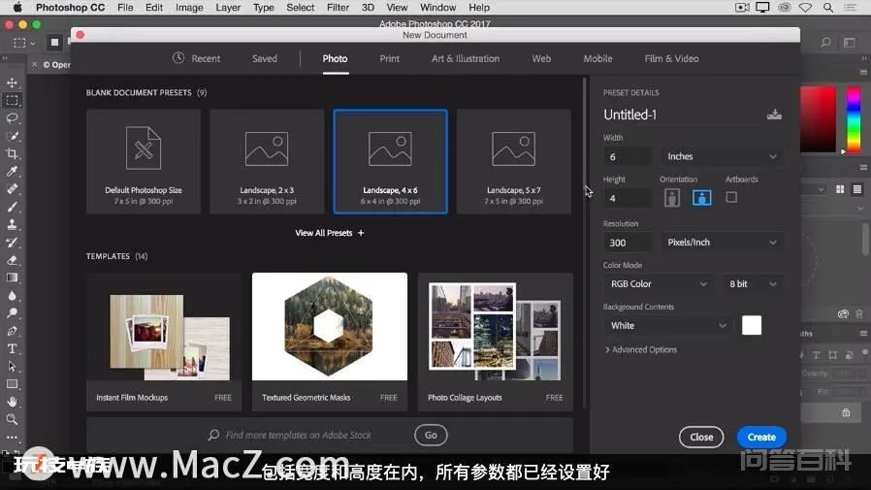871x490 pixels.
Task: Click the Photoshop search icon at top right
Action: pyautogui.click(x=826, y=43)
